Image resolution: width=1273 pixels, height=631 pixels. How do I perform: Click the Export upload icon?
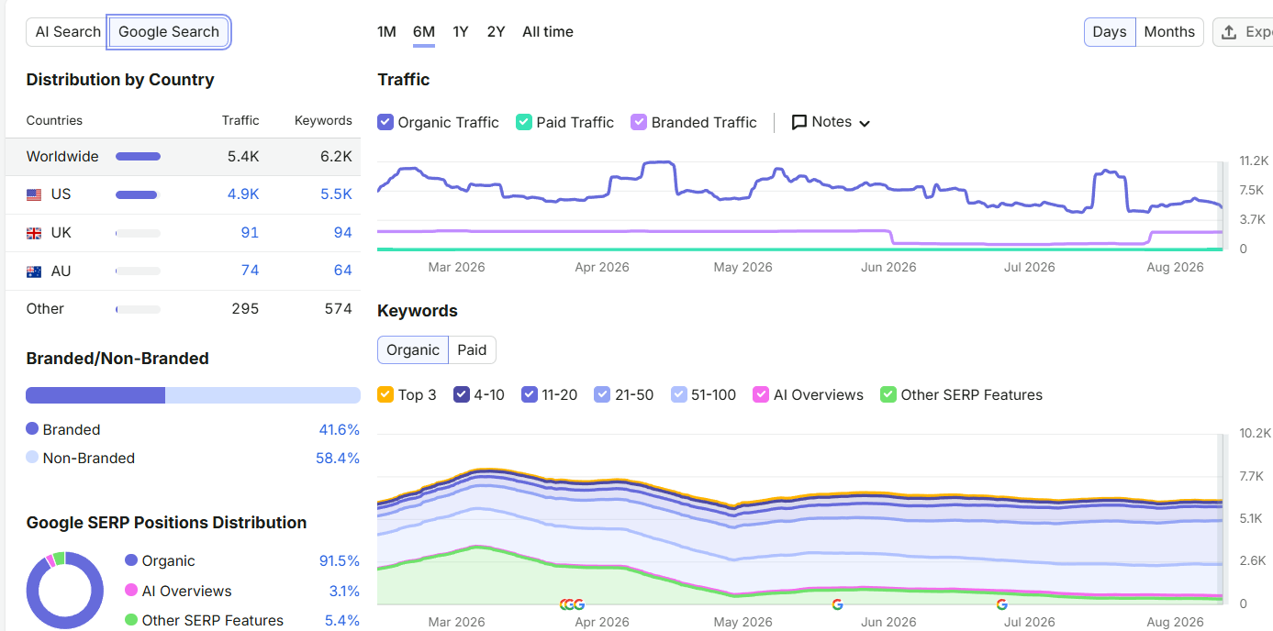point(1229,32)
